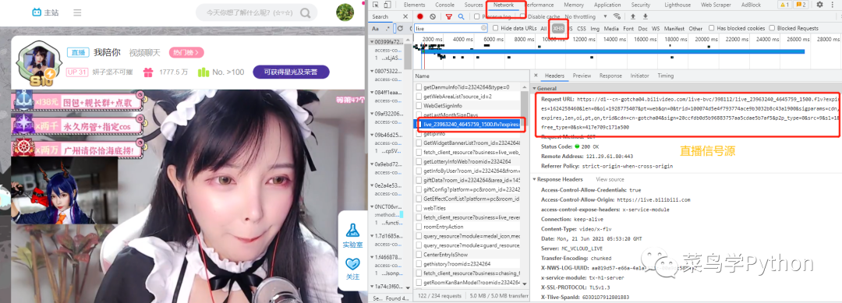
Task: Refresh the search results
Action: coord(400,28)
